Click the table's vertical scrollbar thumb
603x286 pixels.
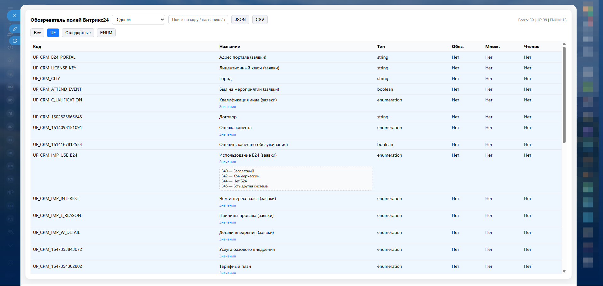click(x=564, y=94)
